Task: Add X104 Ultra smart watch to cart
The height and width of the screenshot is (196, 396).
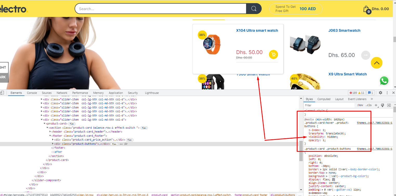Action: pyautogui.click(x=273, y=54)
